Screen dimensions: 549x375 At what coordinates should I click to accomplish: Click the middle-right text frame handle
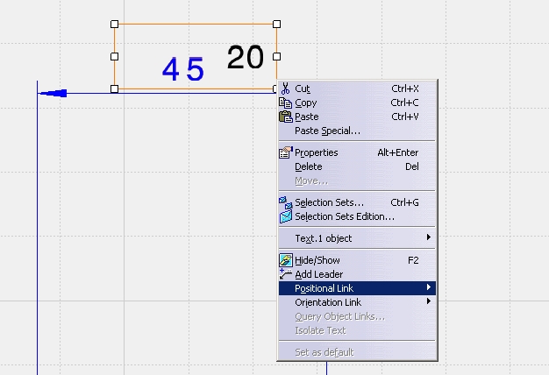point(276,56)
